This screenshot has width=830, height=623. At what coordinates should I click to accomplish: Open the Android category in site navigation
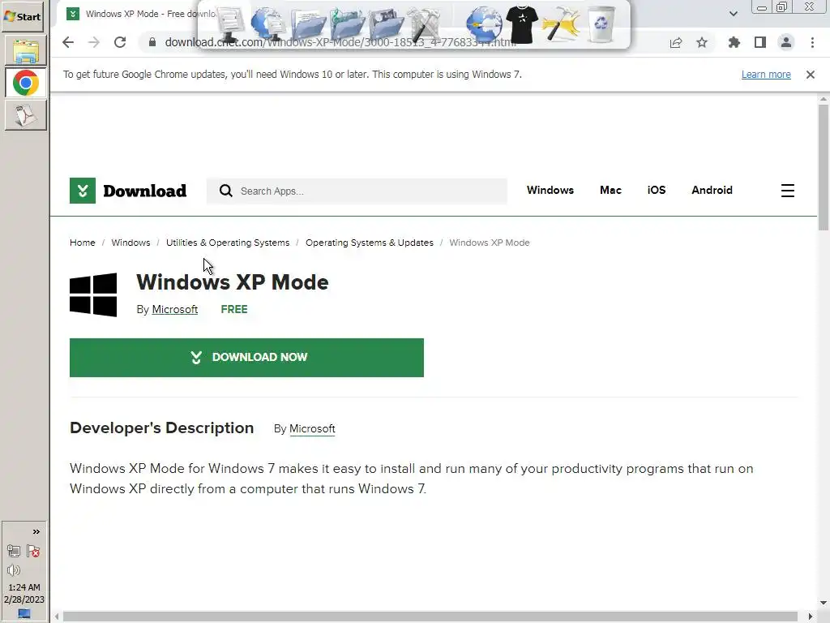coord(712,190)
